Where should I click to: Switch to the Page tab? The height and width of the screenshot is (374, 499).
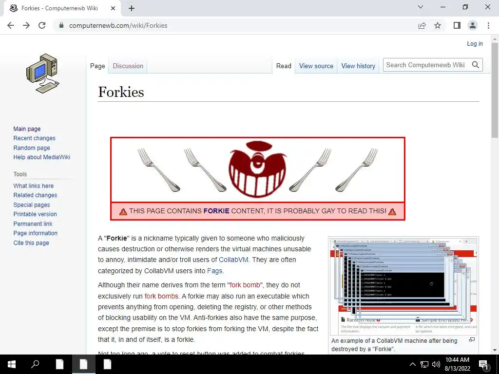tap(97, 66)
